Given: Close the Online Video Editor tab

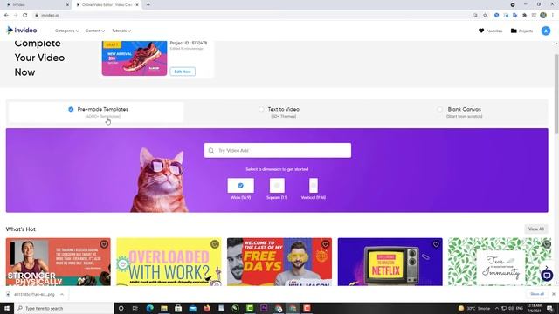Looking at the screenshot, I should pyautogui.click(x=137, y=5).
